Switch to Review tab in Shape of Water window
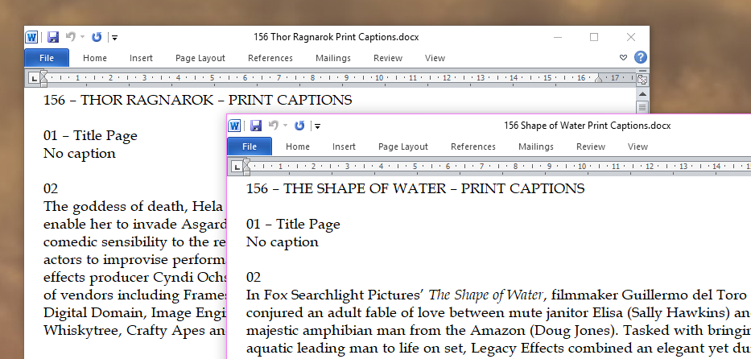 coord(591,146)
